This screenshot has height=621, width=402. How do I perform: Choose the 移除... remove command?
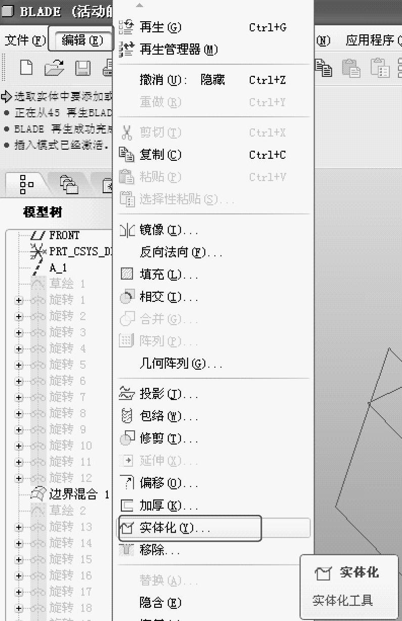click(213, 550)
